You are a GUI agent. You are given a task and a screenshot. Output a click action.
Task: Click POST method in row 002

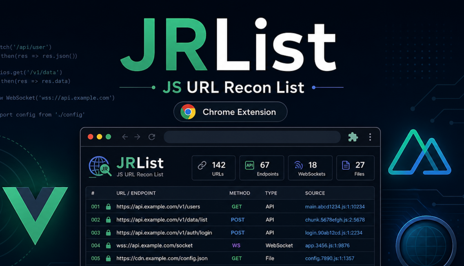click(238, 220)
